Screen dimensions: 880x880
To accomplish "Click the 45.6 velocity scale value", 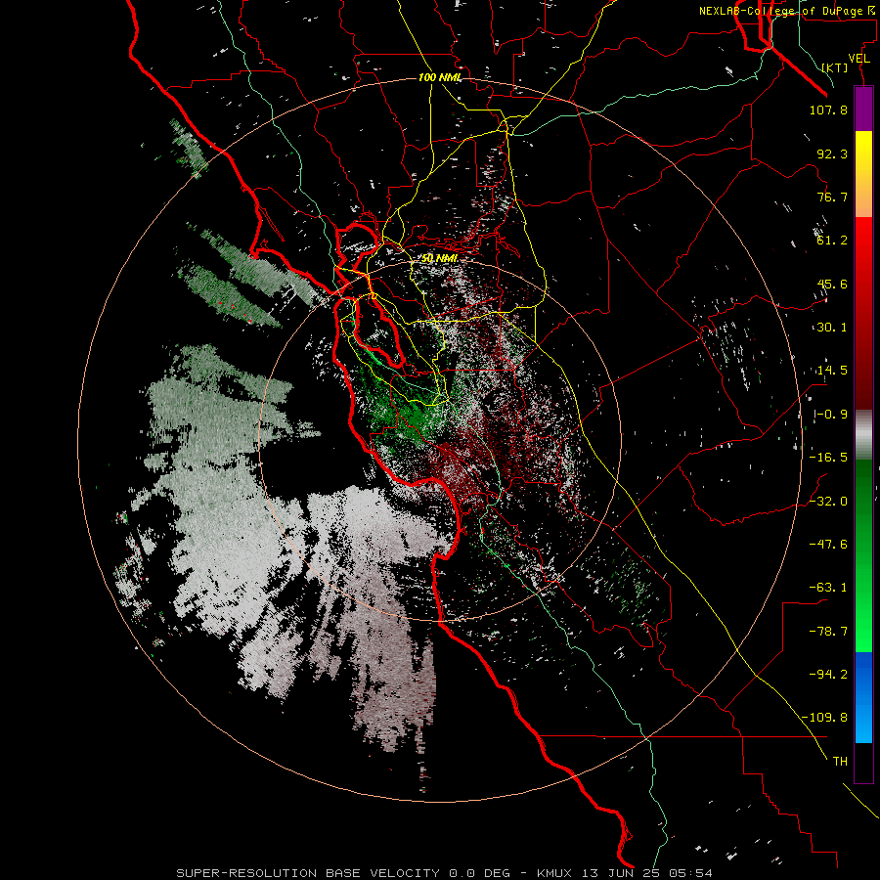I will 832,284.
